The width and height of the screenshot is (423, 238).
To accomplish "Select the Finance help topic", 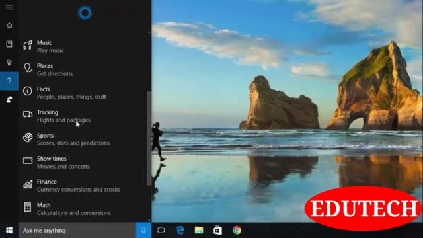I will coord(84,186).
